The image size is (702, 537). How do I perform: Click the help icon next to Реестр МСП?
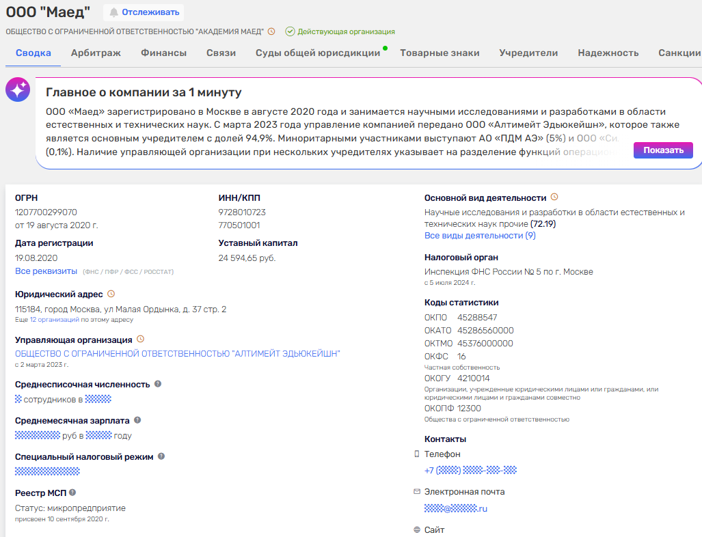(x=72, y=492)
